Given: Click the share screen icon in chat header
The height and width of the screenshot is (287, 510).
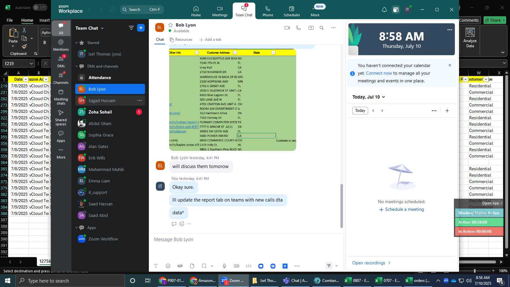Looking at the screenshot, I should (x=311, y=28).
